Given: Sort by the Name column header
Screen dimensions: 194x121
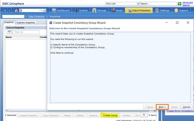Looking at the screenshot, I should [22, 37].
